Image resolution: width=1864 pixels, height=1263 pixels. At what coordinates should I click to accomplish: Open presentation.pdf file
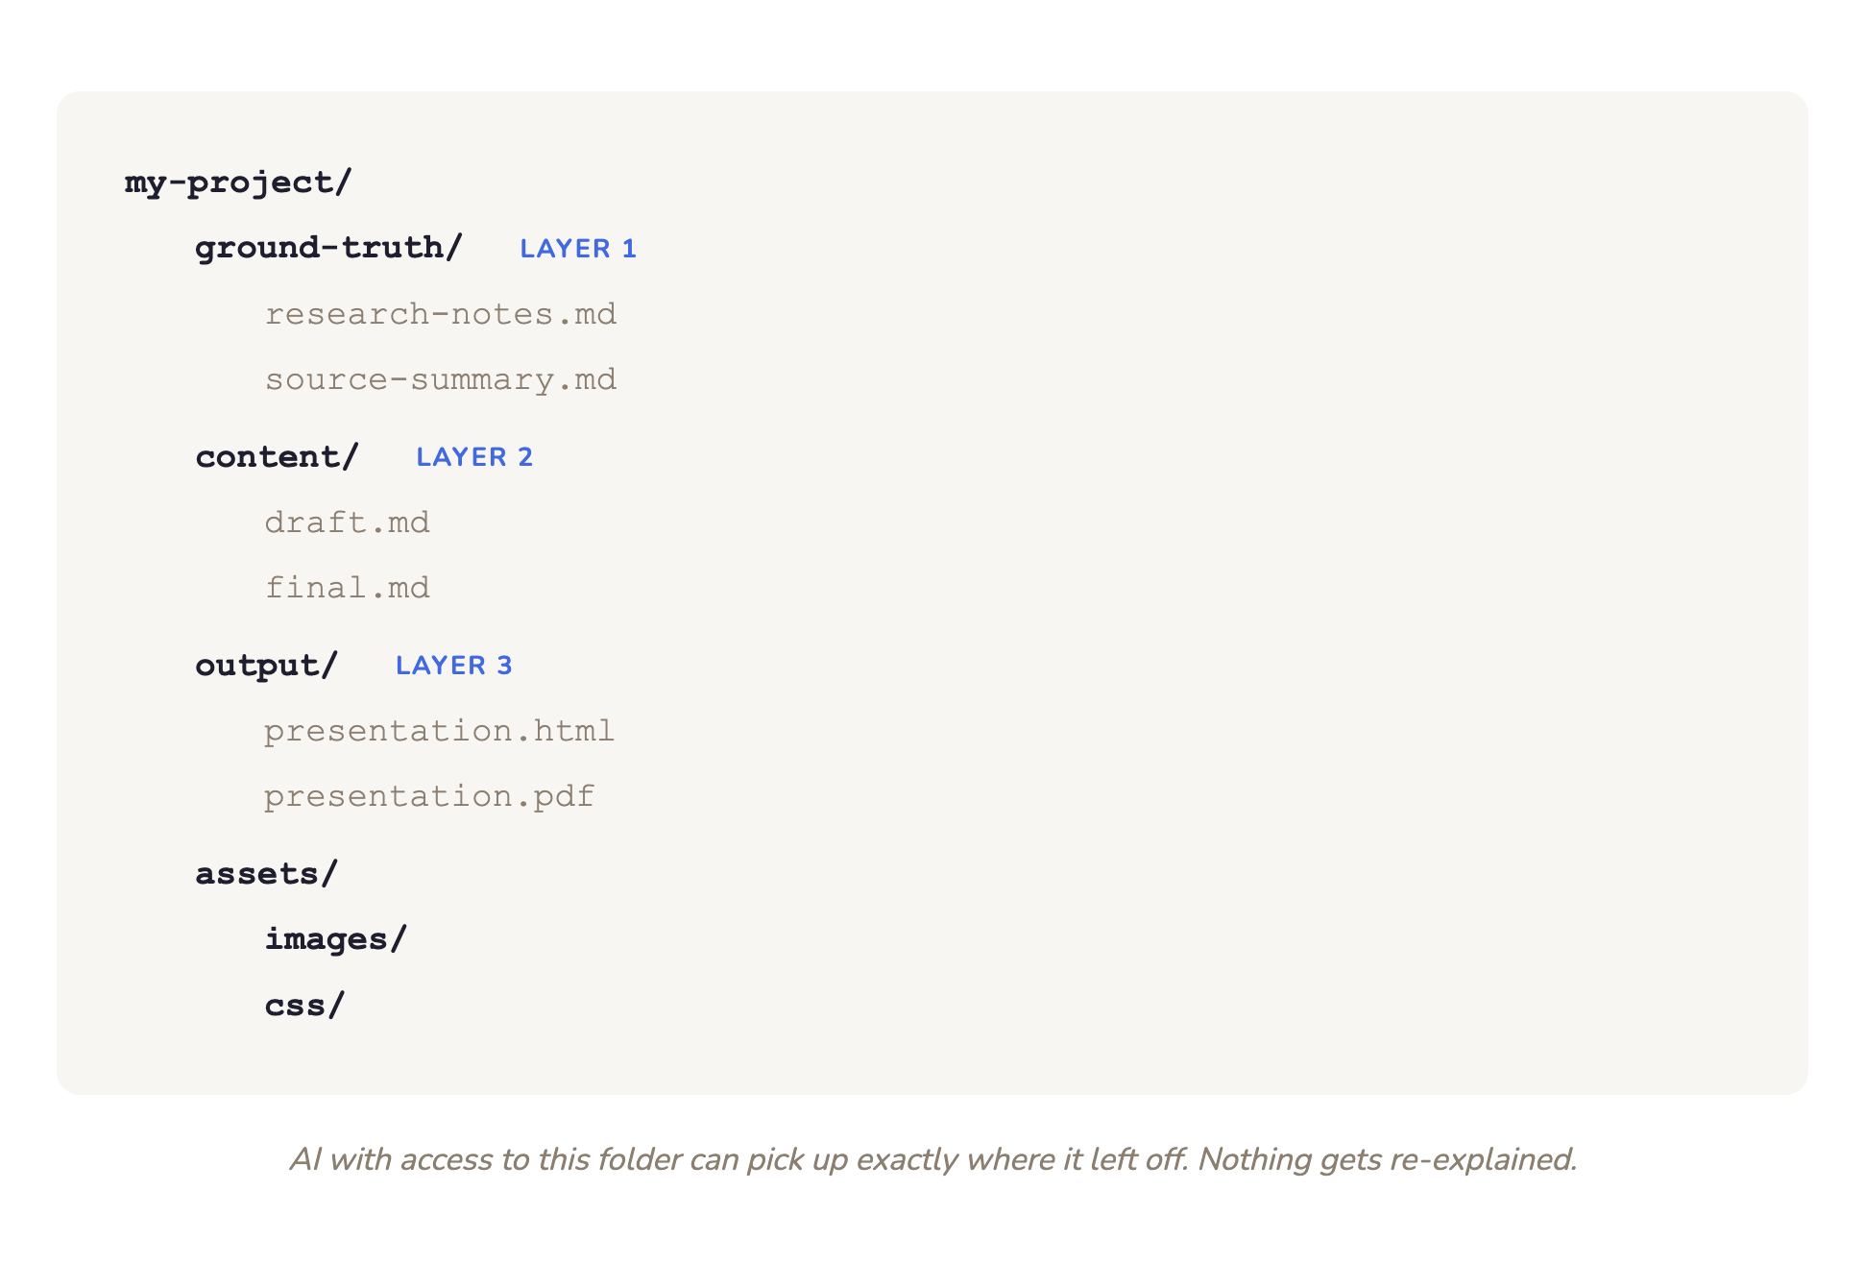click(x=429, y=796)
